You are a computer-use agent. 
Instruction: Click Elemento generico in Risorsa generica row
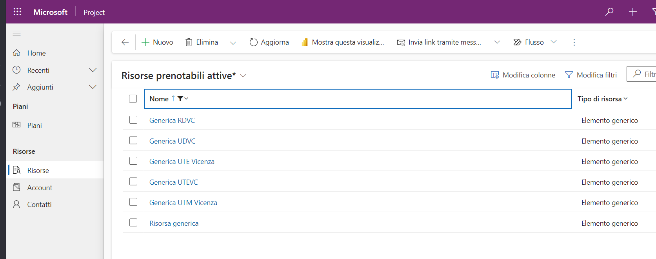click(x=610, y=223)
